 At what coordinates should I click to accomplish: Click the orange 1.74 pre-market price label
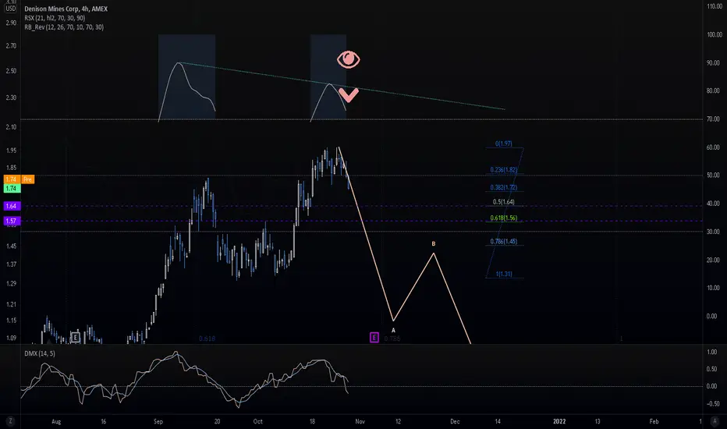[x=11, y=179]
